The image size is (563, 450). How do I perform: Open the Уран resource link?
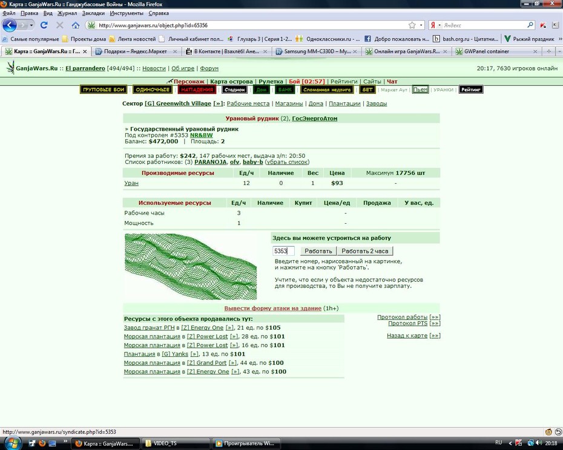(x=131, y=183)
